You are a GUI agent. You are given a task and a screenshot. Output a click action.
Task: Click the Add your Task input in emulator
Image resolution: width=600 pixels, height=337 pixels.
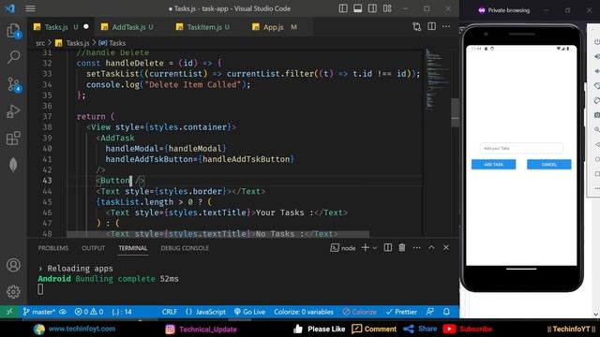[x=521, y=148]
